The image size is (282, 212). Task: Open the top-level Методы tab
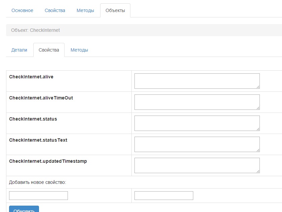click(85, 10)
